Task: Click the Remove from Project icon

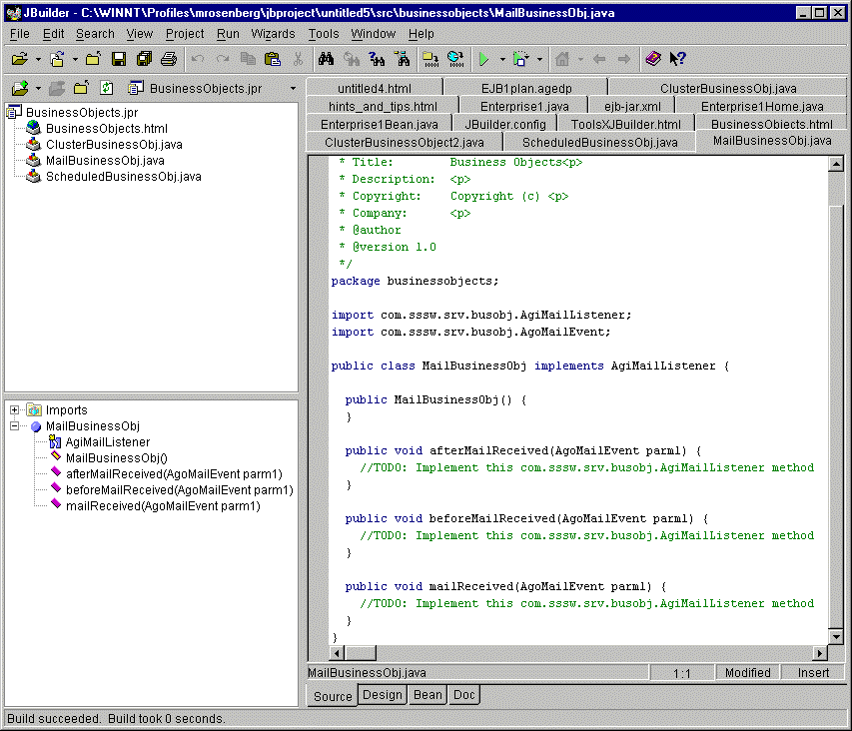Action: [57, 88]
